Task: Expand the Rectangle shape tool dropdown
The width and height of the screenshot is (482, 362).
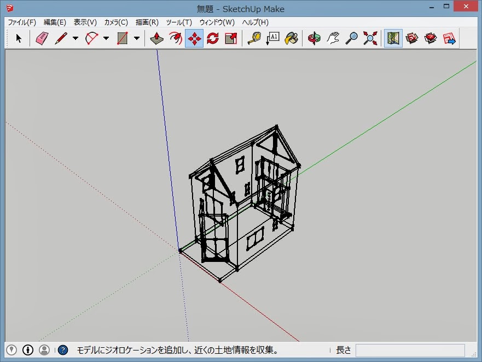Action: [x=137, y=38]
